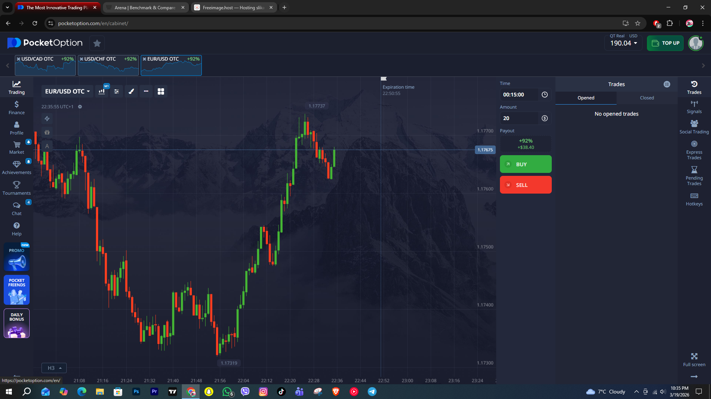Viewport: 711px width, 399px height.
Task: Click the lightning quick trading icon
Action: click(47, 119)
